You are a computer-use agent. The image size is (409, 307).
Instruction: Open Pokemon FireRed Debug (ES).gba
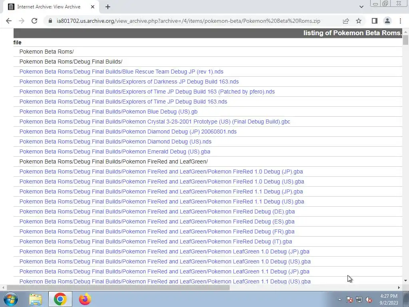pyautogui.click(x=157, y=221)
